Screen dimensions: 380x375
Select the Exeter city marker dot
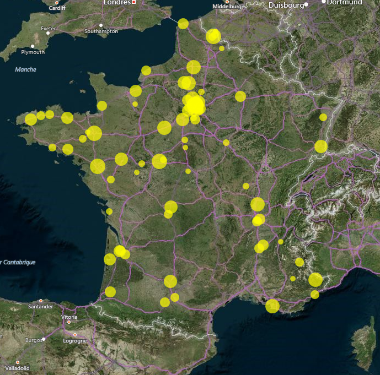coord(48,33)
